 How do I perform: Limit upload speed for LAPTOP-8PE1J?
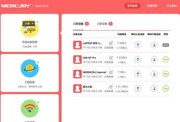138,45
